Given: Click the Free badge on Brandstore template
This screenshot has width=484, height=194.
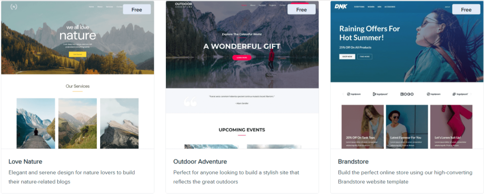Looking at the screenshot, I should pos(466,9).
